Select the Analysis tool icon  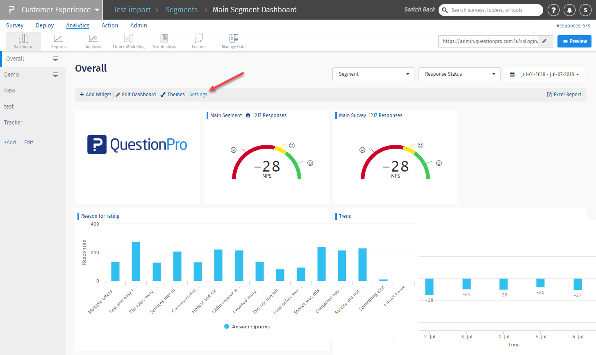click(x=93, y=41)
